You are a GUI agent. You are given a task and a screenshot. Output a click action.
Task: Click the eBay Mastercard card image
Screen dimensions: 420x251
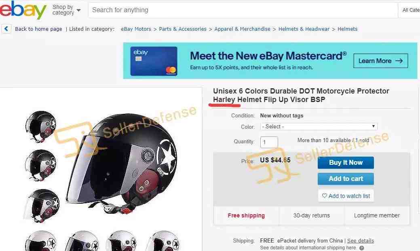pos(154,61)
